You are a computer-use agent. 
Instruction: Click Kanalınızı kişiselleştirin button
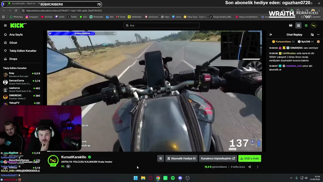218,158
